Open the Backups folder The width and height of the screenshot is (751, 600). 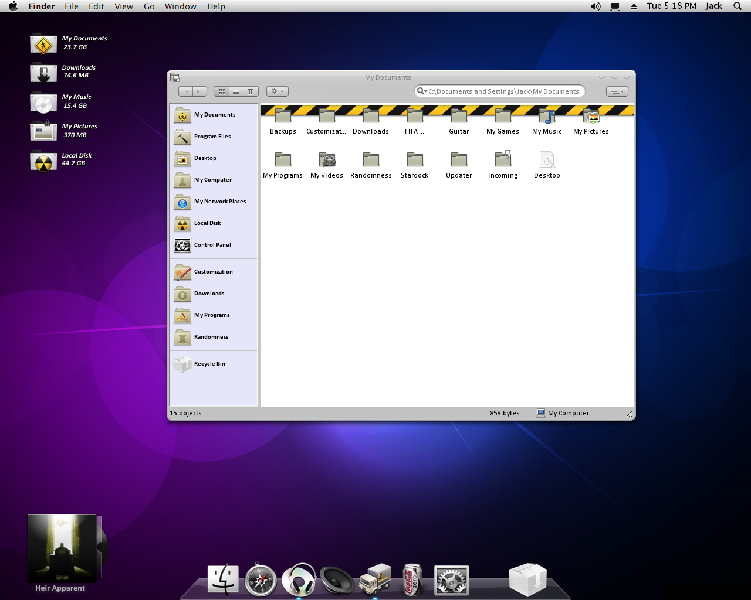pyautogui.click(x=283, y=121)
